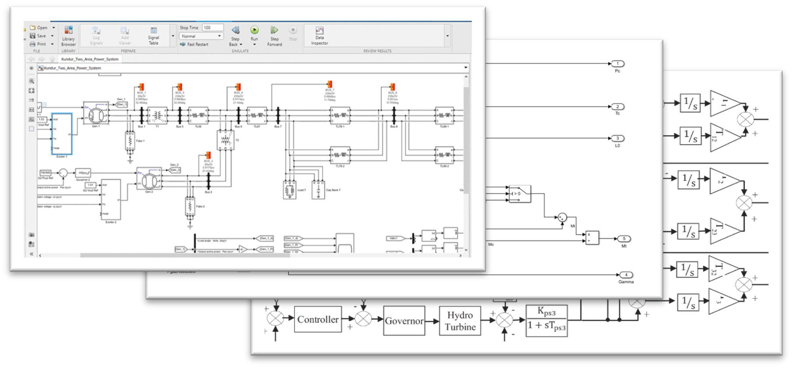The height and width of the screenshot is (368, 792).
Task: Click the Stop Time input field
Action: (x=212, y=28)
